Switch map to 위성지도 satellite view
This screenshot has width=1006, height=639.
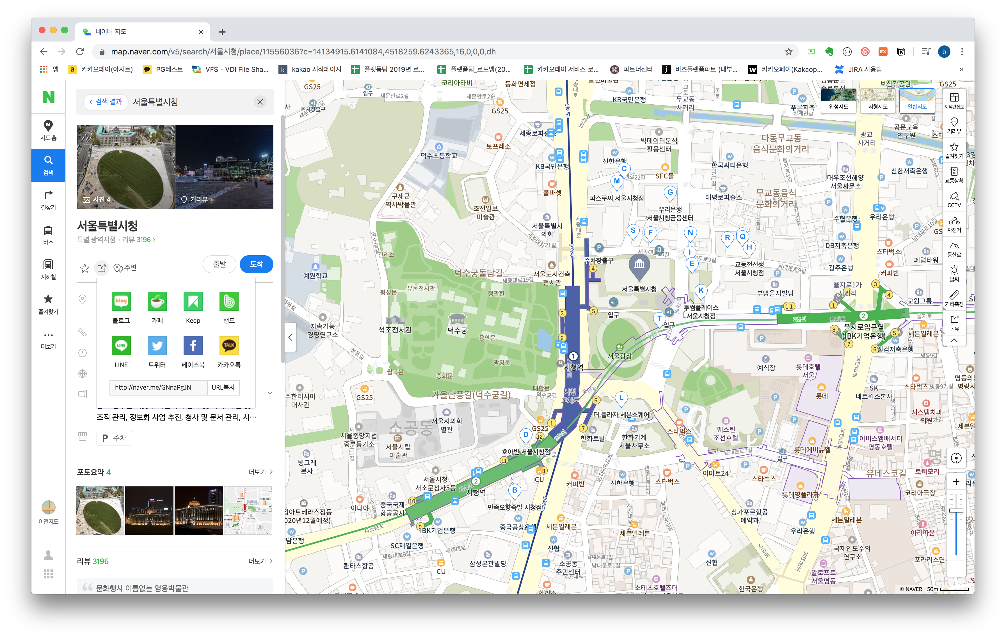click(838, 101)
